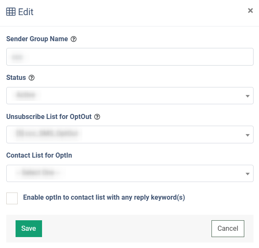Save the sender group changes

[x=29, y=229]
